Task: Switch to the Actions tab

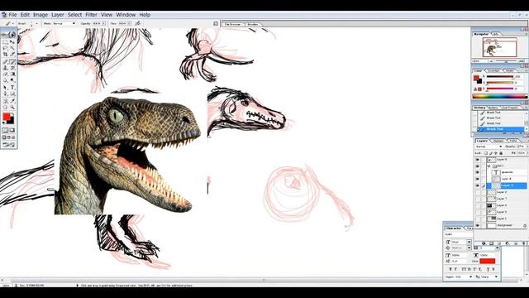Action: coord(493,108)
